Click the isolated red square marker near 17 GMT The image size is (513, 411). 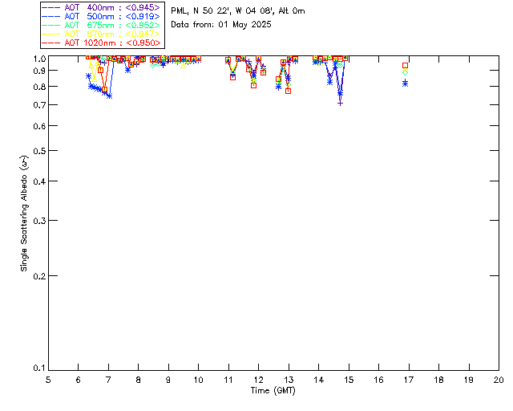tap(406, 66)
